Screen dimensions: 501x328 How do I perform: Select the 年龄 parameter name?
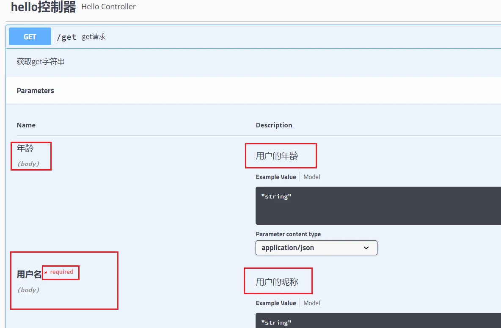click(x=25, y=149)
